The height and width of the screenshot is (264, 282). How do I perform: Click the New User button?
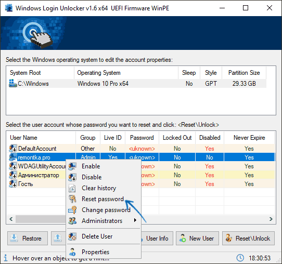(x=197, y=239)
